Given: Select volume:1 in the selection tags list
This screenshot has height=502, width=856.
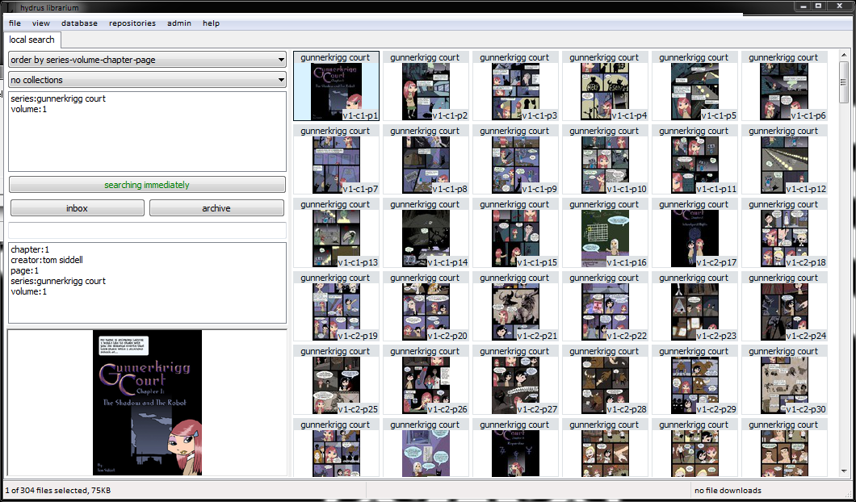Looking at the screenshot, I should click(29, 291).
